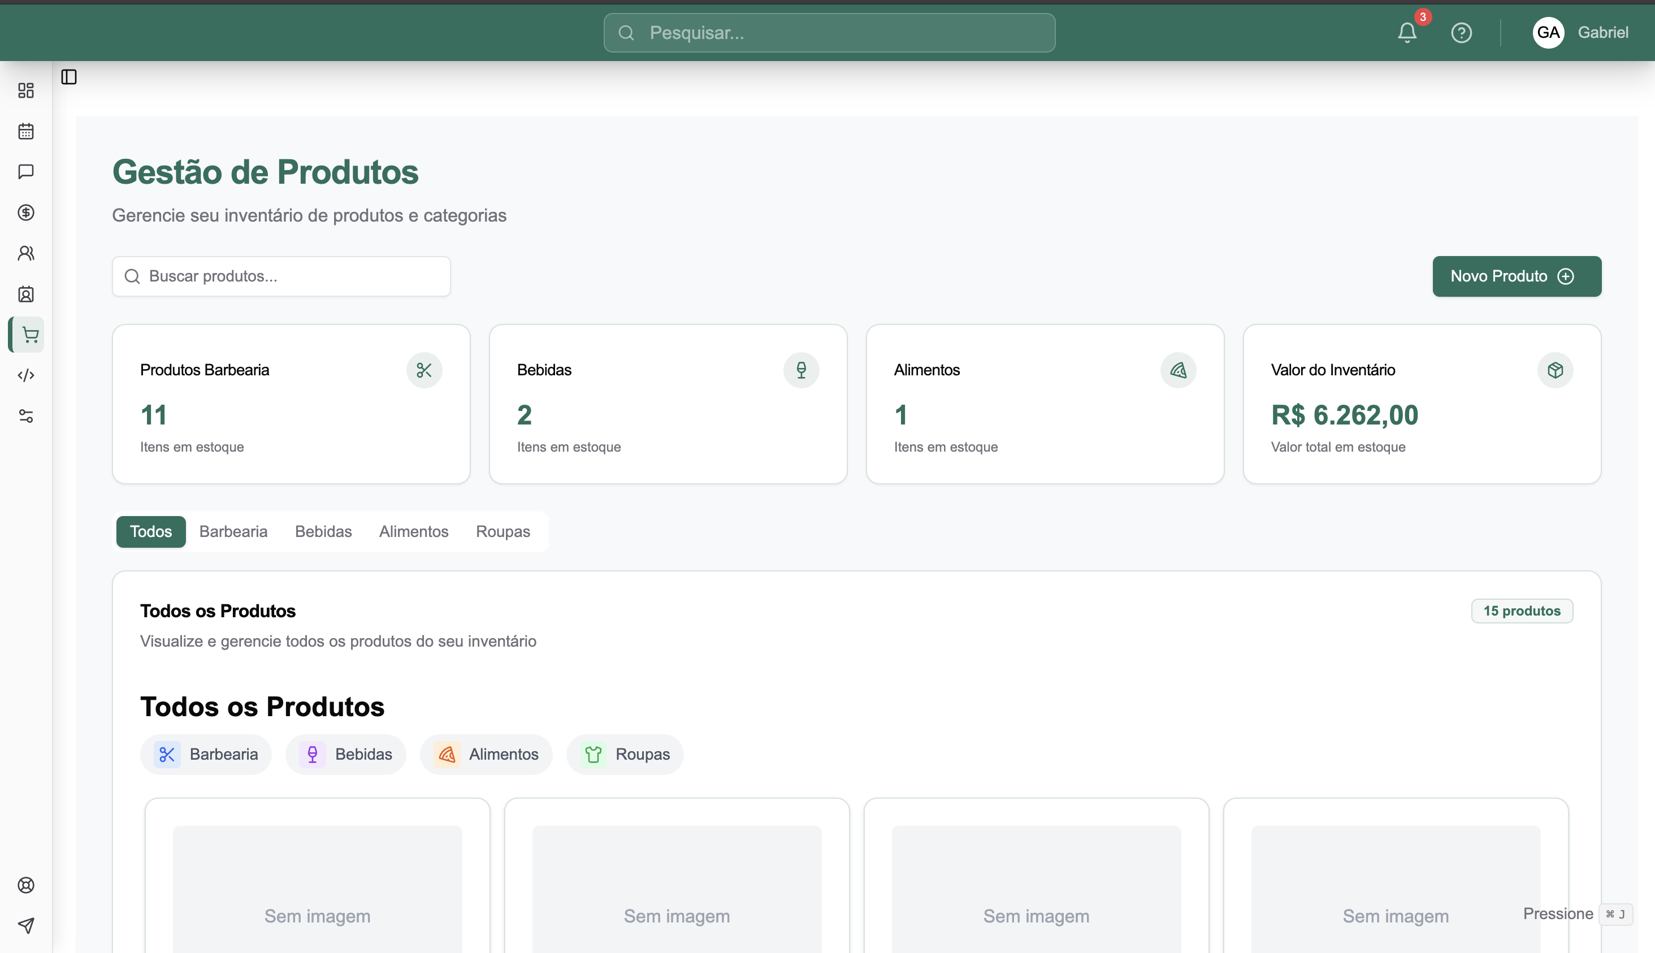Filter by the Bebidas category chip
This screenshot has height=953, width=1655.
point(345,754)
